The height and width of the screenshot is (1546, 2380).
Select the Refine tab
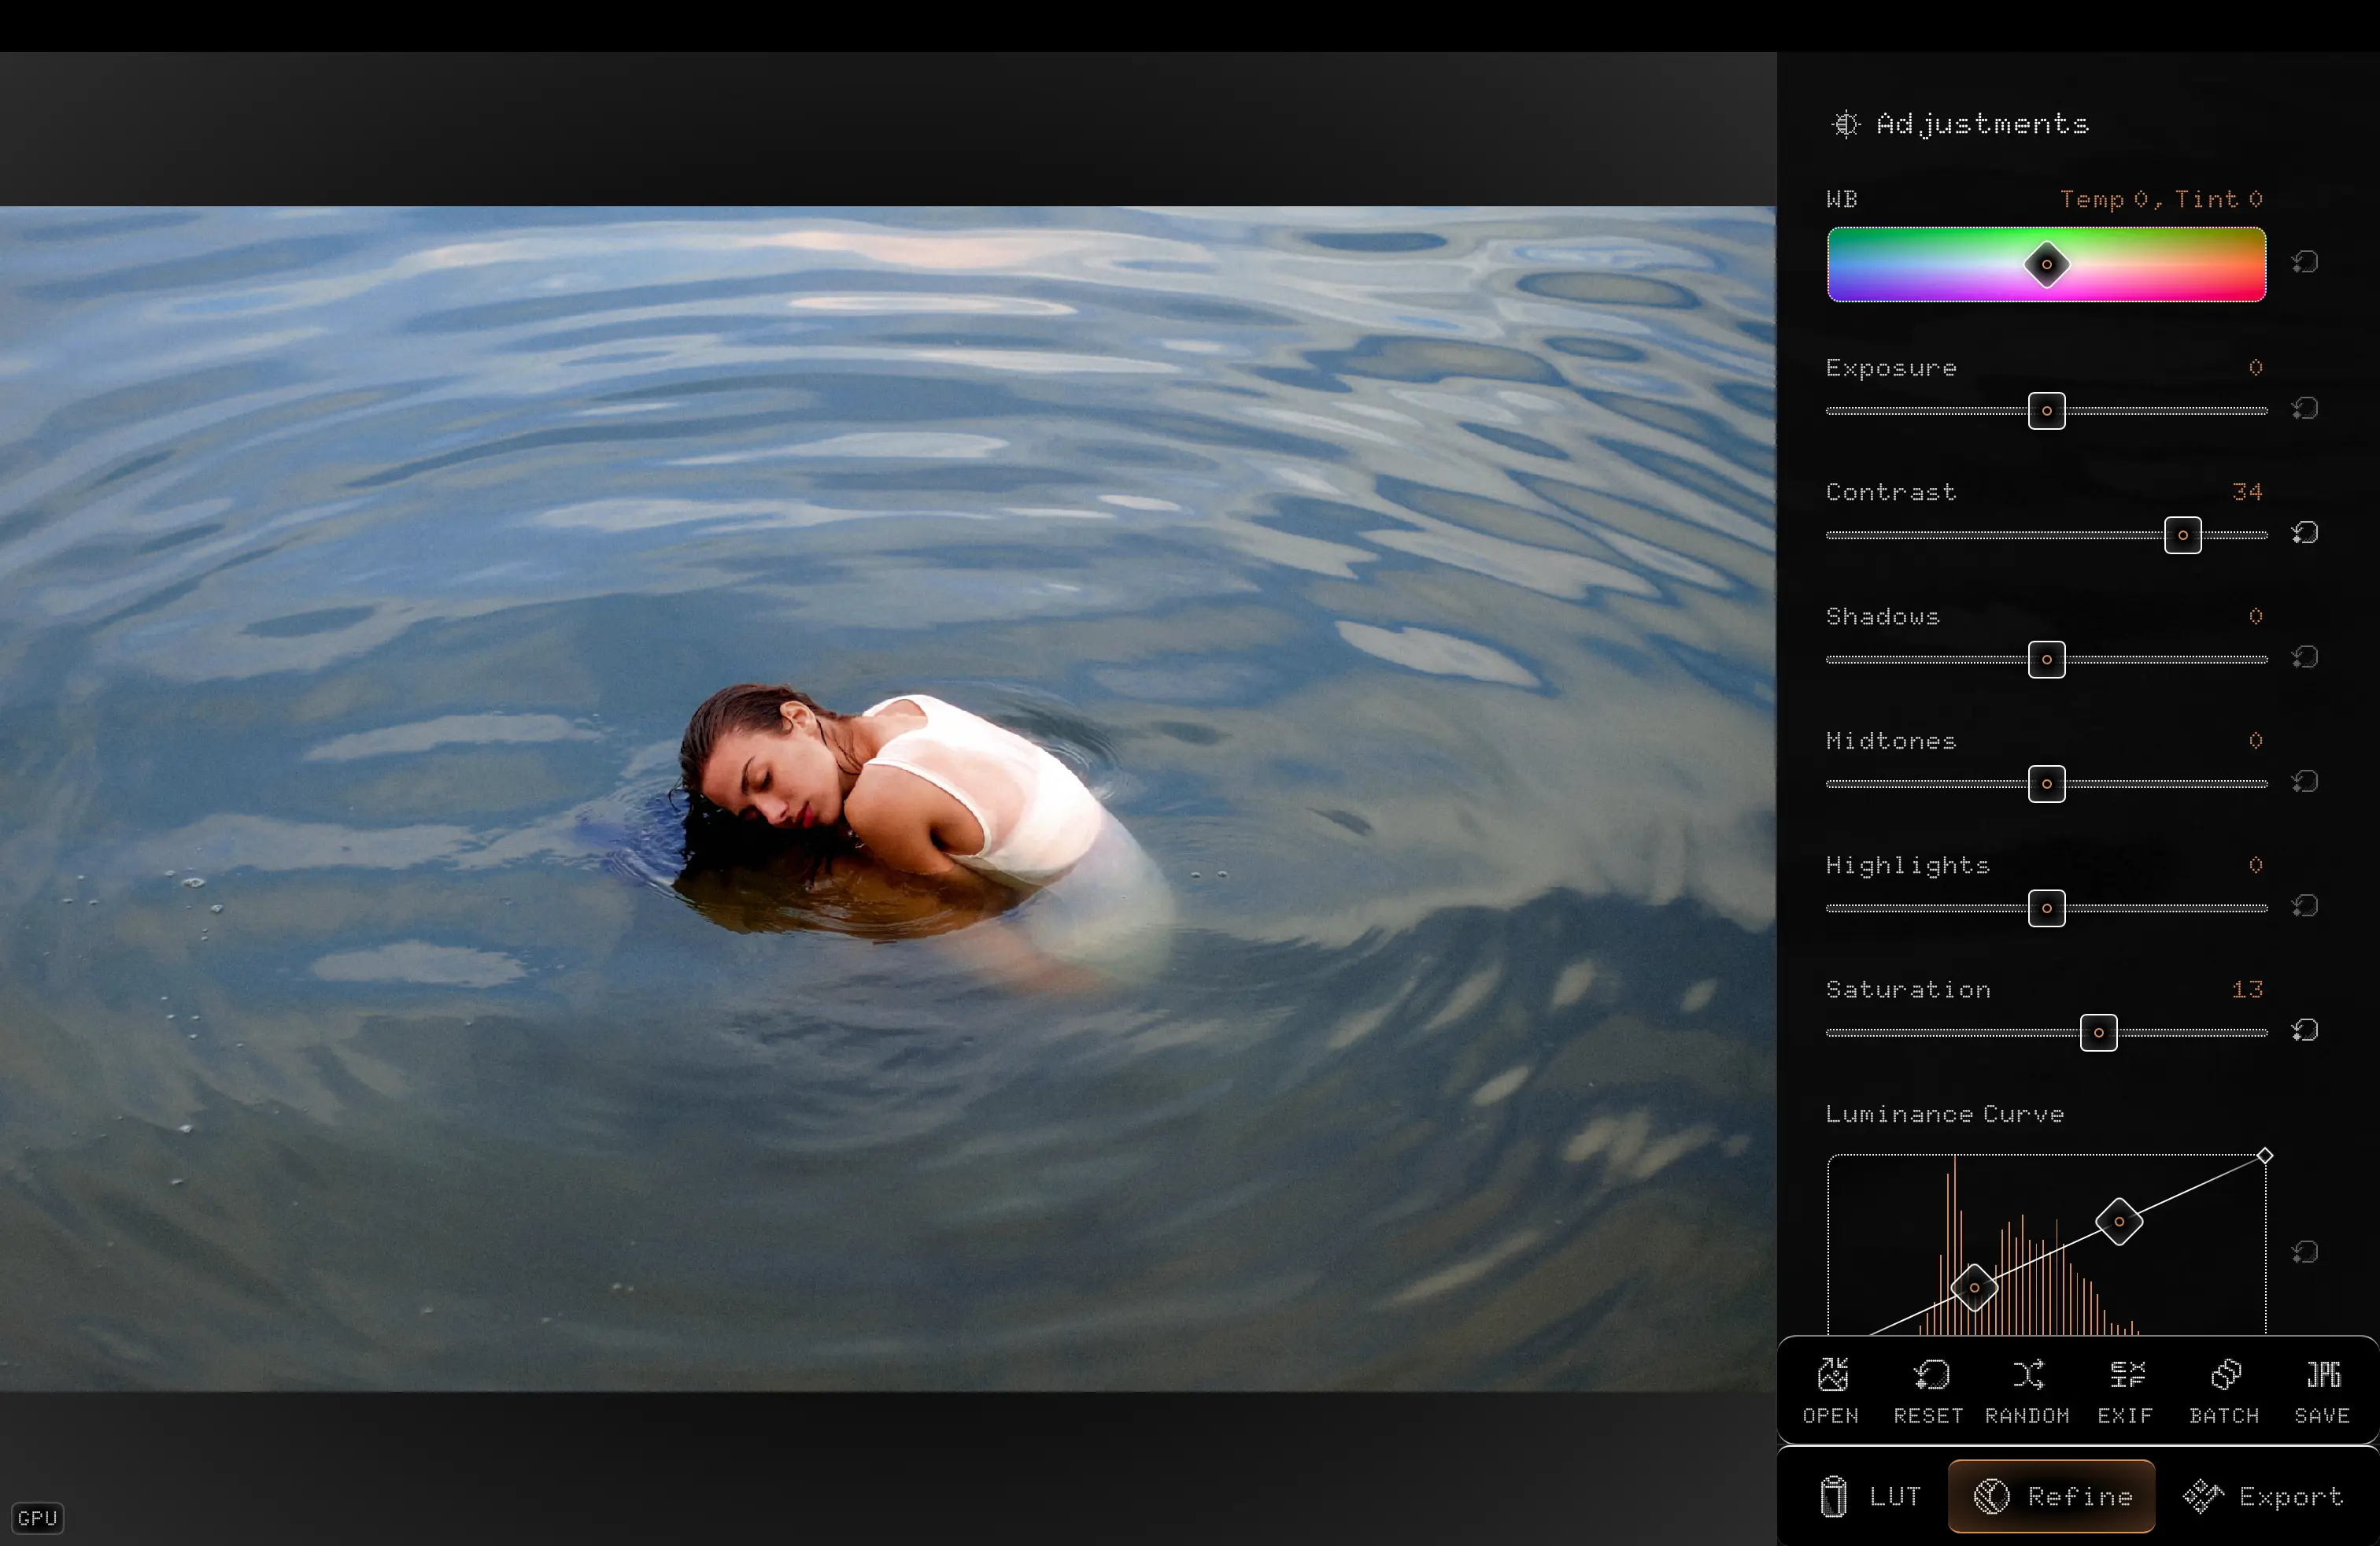(2052, 1496)
